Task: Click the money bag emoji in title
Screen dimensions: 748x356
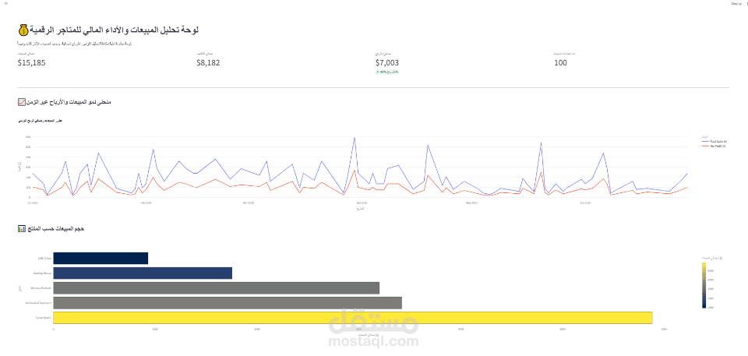Action: [x=23, y=30]
